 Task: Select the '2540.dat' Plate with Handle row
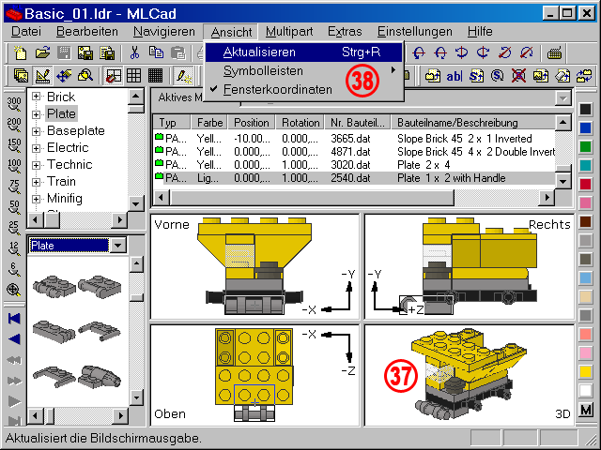click(354, 178)
